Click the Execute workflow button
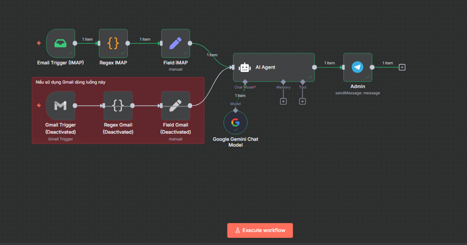Image resolution: width=467 pixels, height=245 pixels. [260, 230]
